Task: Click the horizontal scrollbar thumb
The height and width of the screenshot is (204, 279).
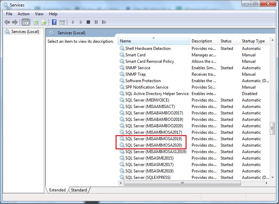Action: 182,183
